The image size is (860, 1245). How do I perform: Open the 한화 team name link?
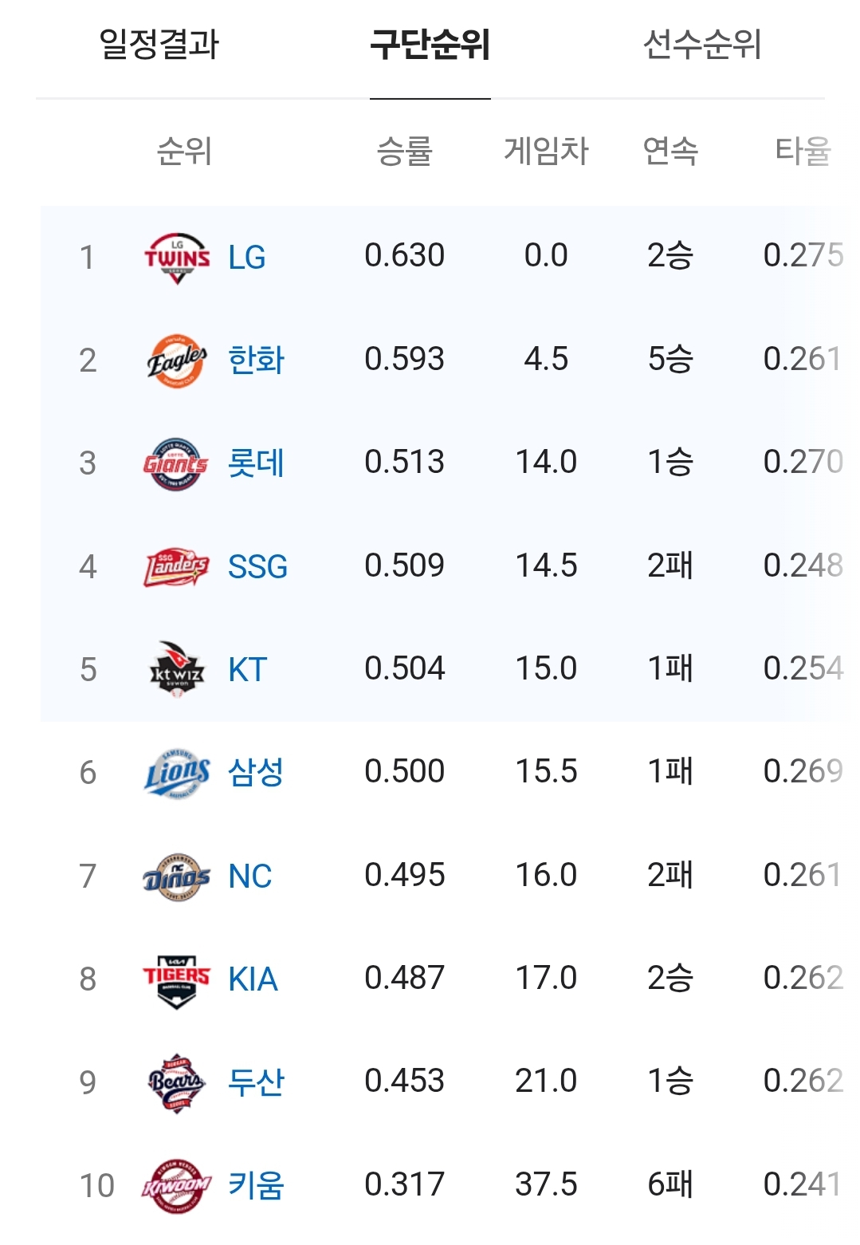pyautogui.click(x=256, y=360)
